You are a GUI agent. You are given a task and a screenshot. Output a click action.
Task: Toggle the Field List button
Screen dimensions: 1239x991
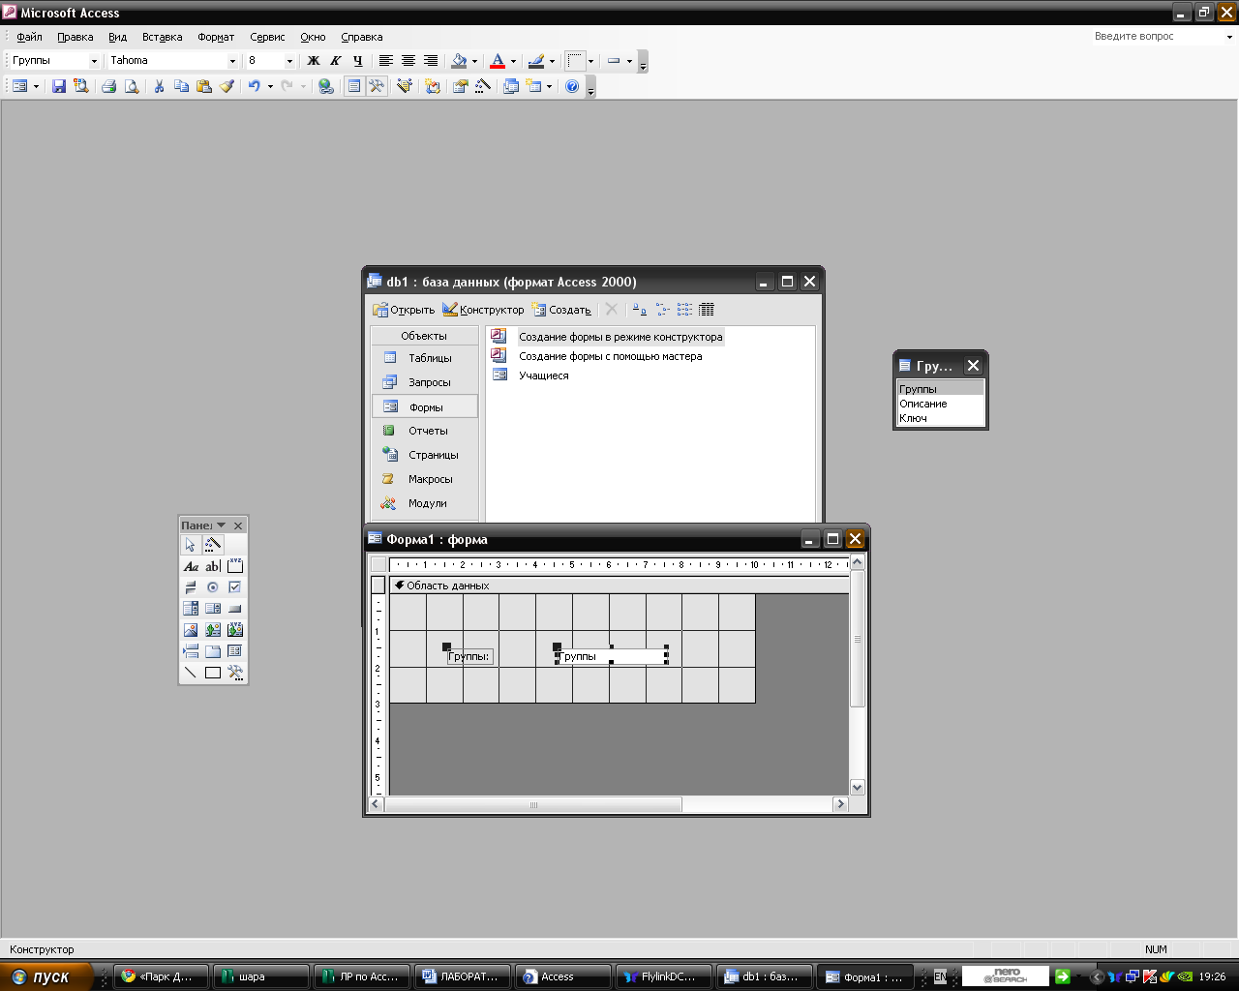354,86
